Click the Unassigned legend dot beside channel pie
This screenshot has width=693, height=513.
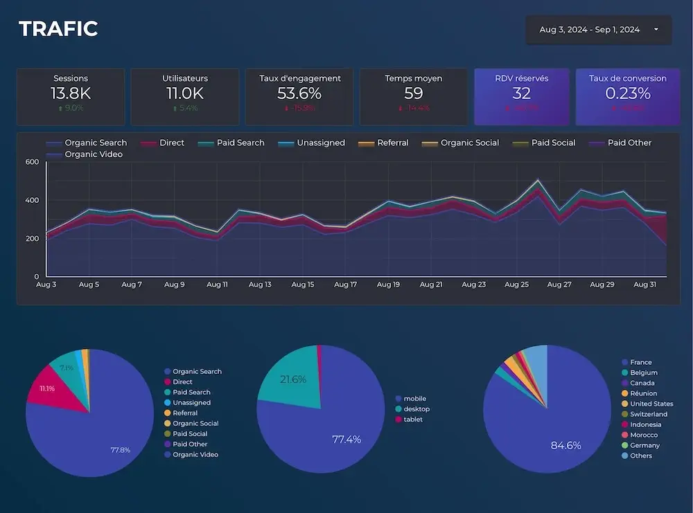pos(167,402)
